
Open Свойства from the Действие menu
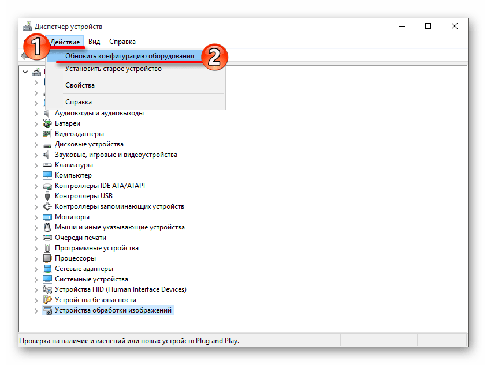click(x=80, y=85)
